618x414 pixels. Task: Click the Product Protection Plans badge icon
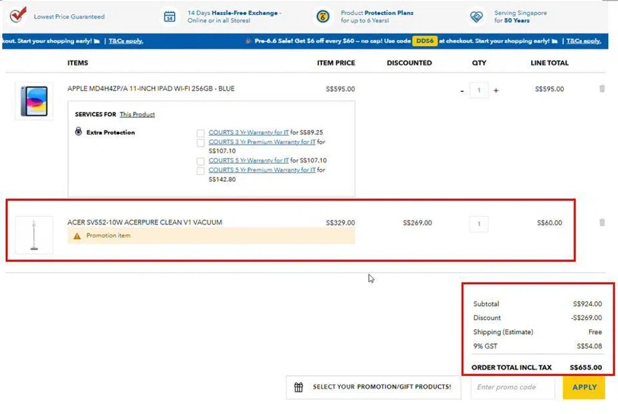tap(322, 15)
